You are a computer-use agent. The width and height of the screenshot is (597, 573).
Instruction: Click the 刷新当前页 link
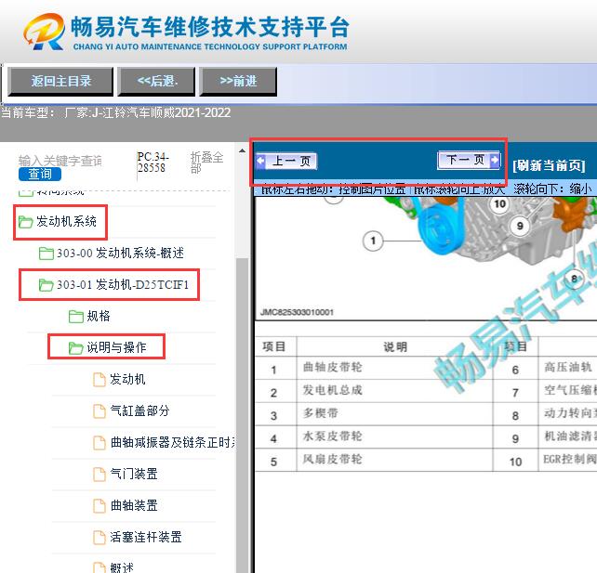click(549, 166)
